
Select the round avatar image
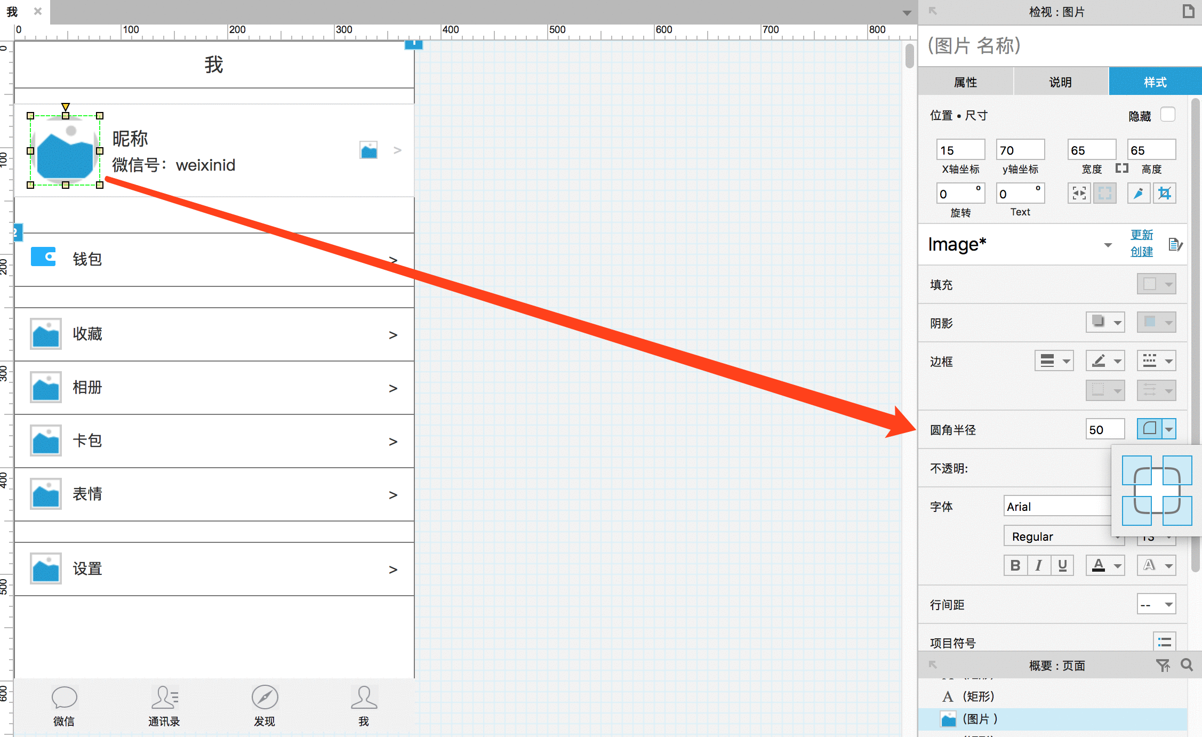(65, 150)
